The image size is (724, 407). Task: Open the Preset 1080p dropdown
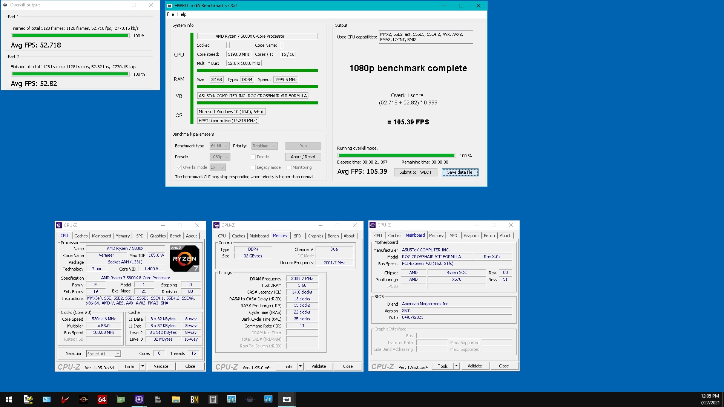[x=220, y=157]
